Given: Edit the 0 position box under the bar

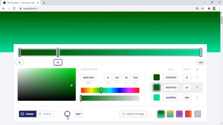Looking at the screenshot, I should 20,62.
